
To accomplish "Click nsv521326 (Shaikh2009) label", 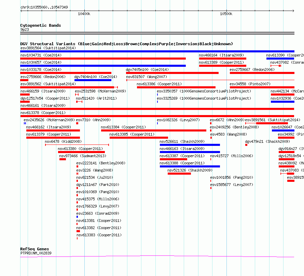I will (x=190, y=170).
